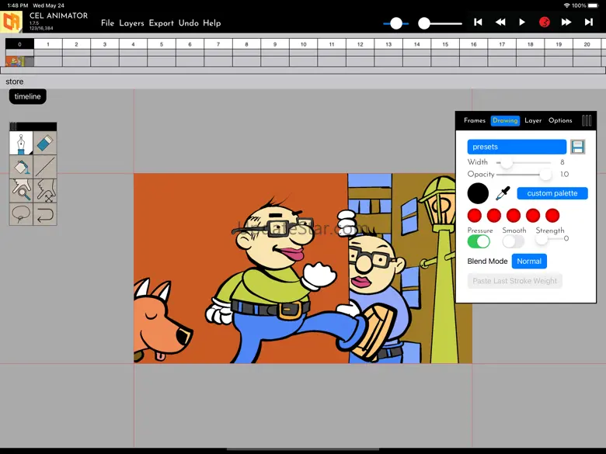The height and width of the screenshot is (454, 606).
Task: Switch to the Frames tab
Action: (x=474, y=120)
